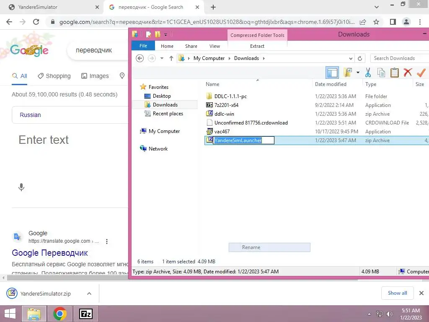The image size is (429, 322).
Task: Expand the chevron after Downloads in address path
Action: 264,58
